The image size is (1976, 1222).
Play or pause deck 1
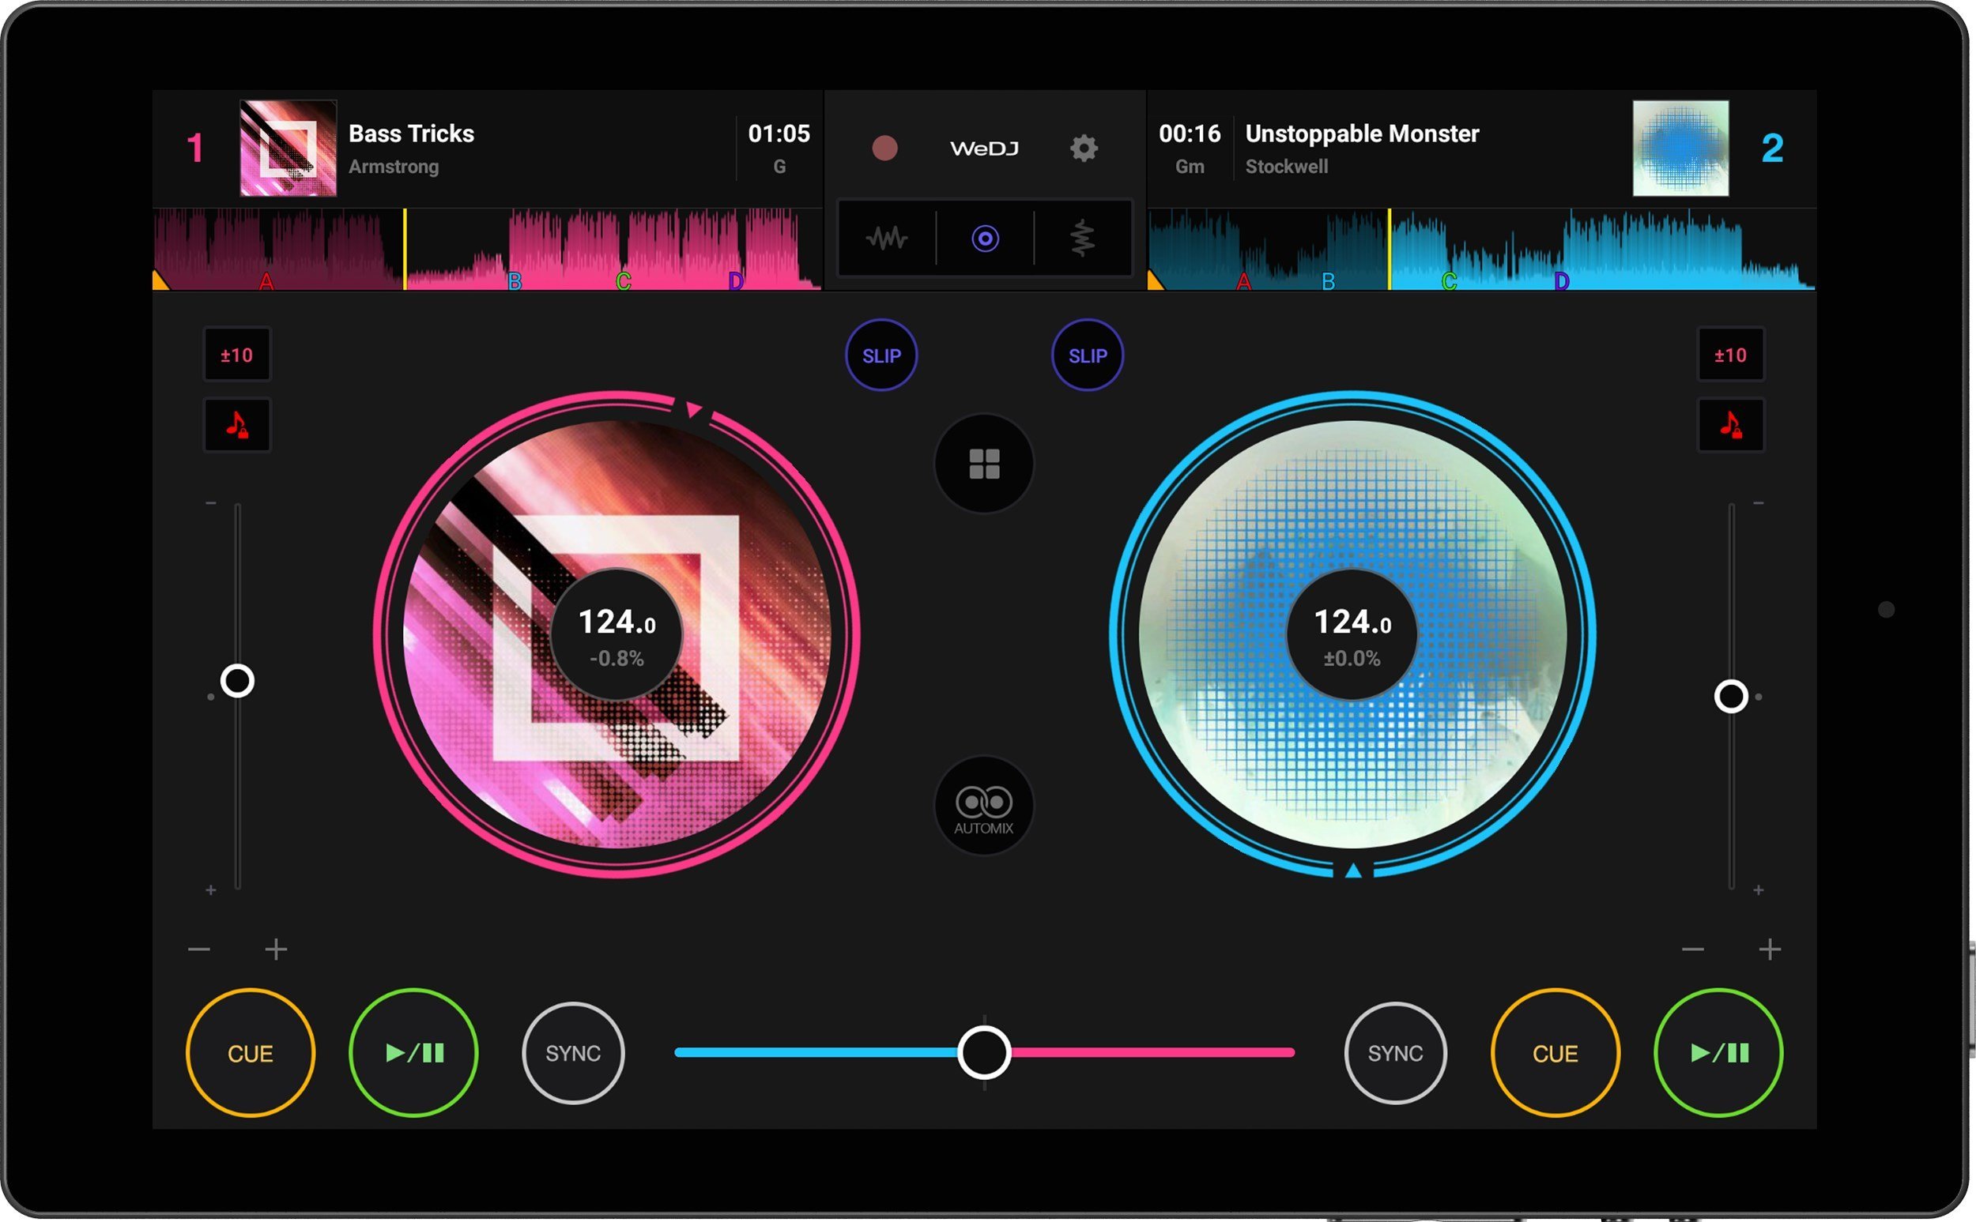[413, 1053]
